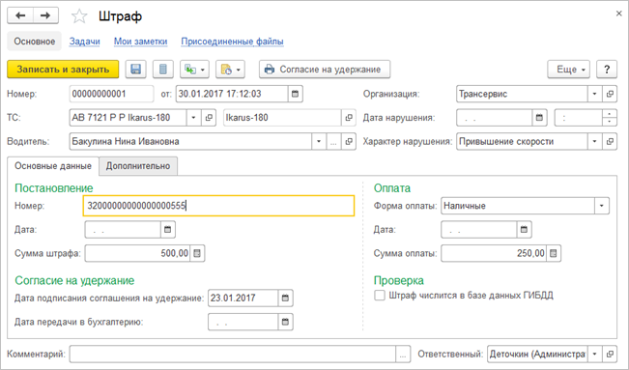Click the ellipsis select button for Водитель
The height and width of the screenshot is (370, 629).
(x=333, y=141)
